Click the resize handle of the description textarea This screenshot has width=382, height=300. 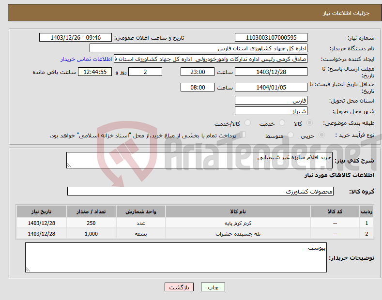[69, 165]
